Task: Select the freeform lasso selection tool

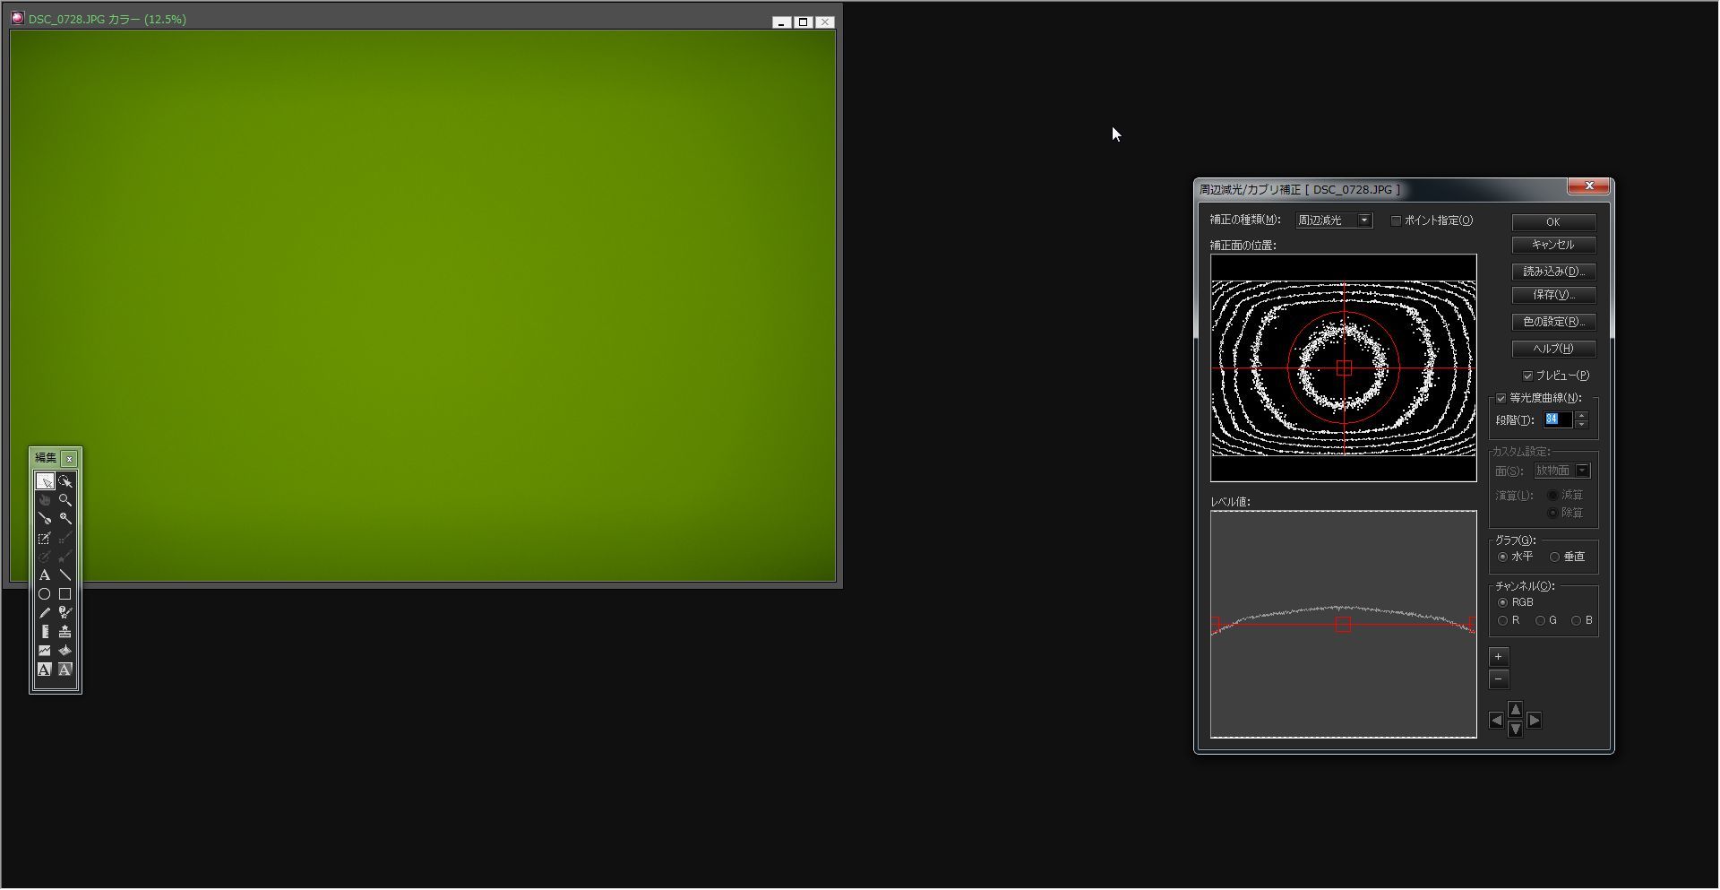Action: click(65, 481)
